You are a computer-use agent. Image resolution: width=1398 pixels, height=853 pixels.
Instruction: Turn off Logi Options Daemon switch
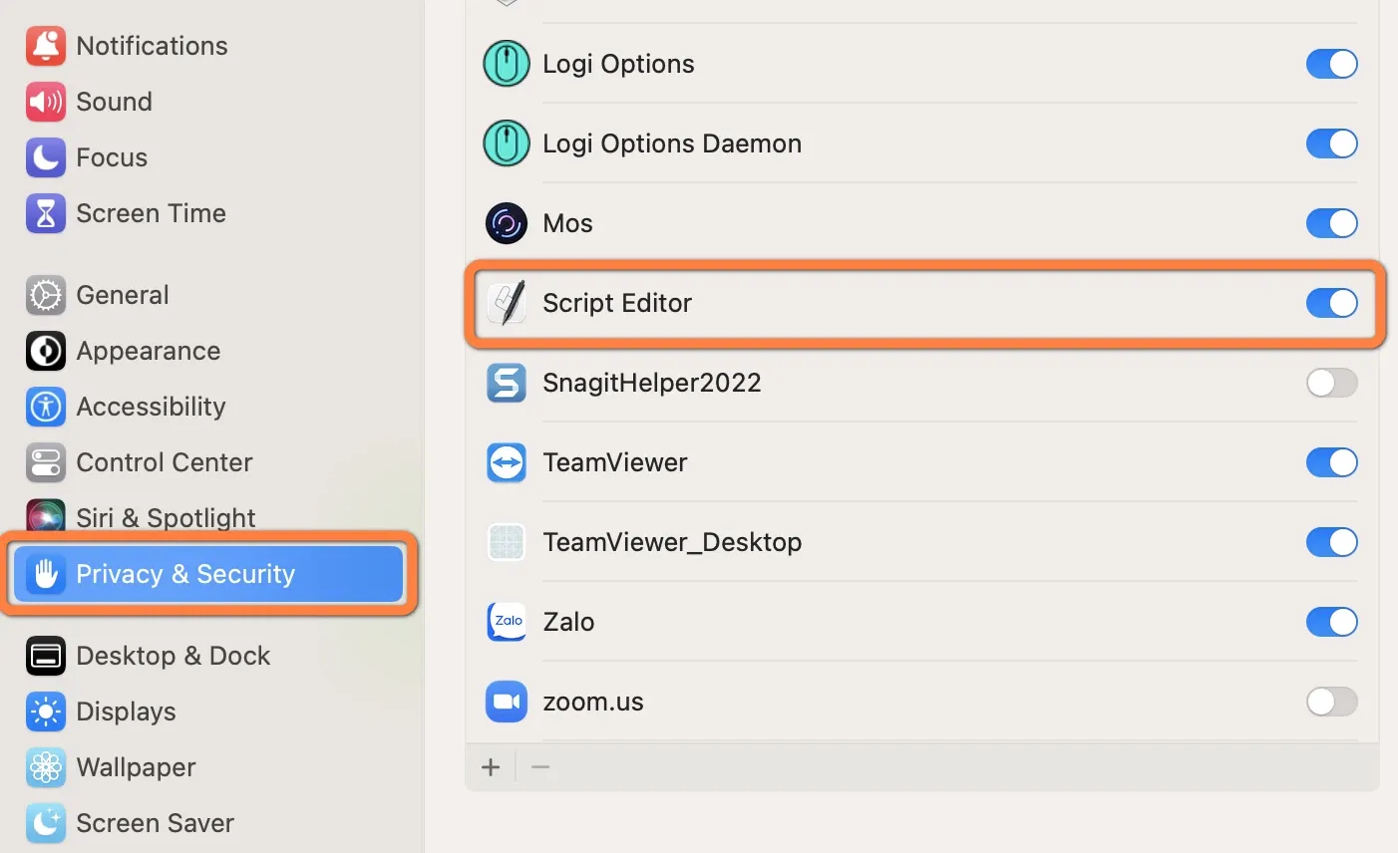pyautogui.click(x=1332, y=143)
